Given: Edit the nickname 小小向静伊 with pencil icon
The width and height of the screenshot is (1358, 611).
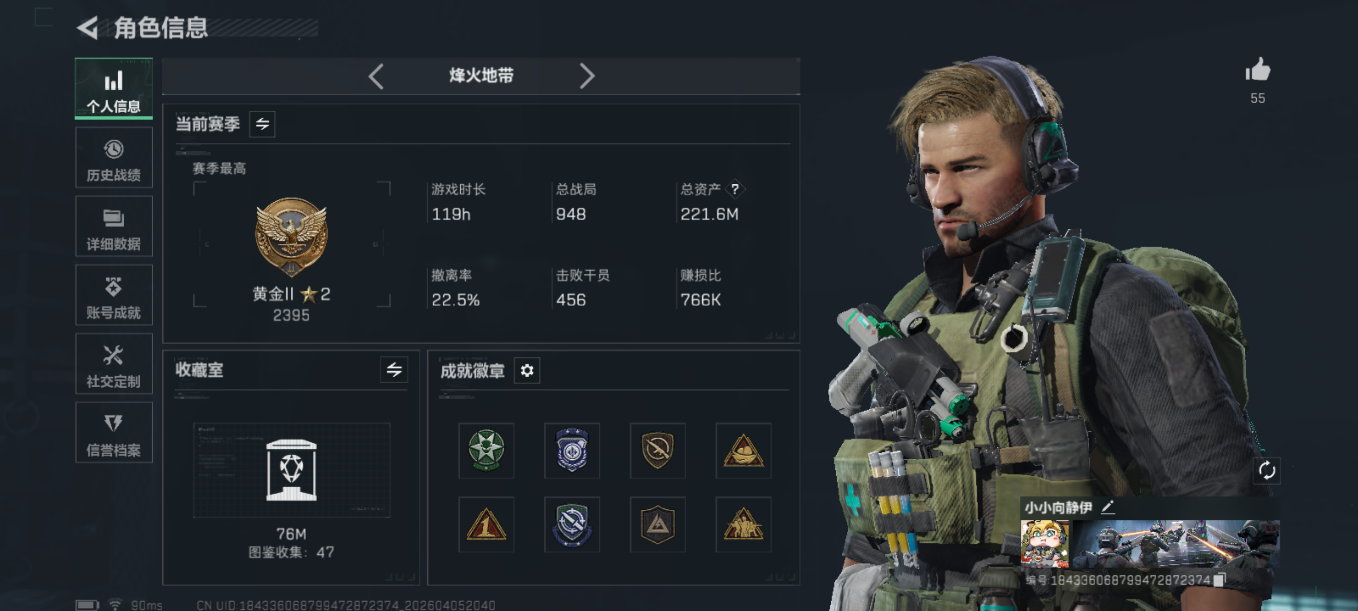Looking at the screenshot, I should [1108, 507].
